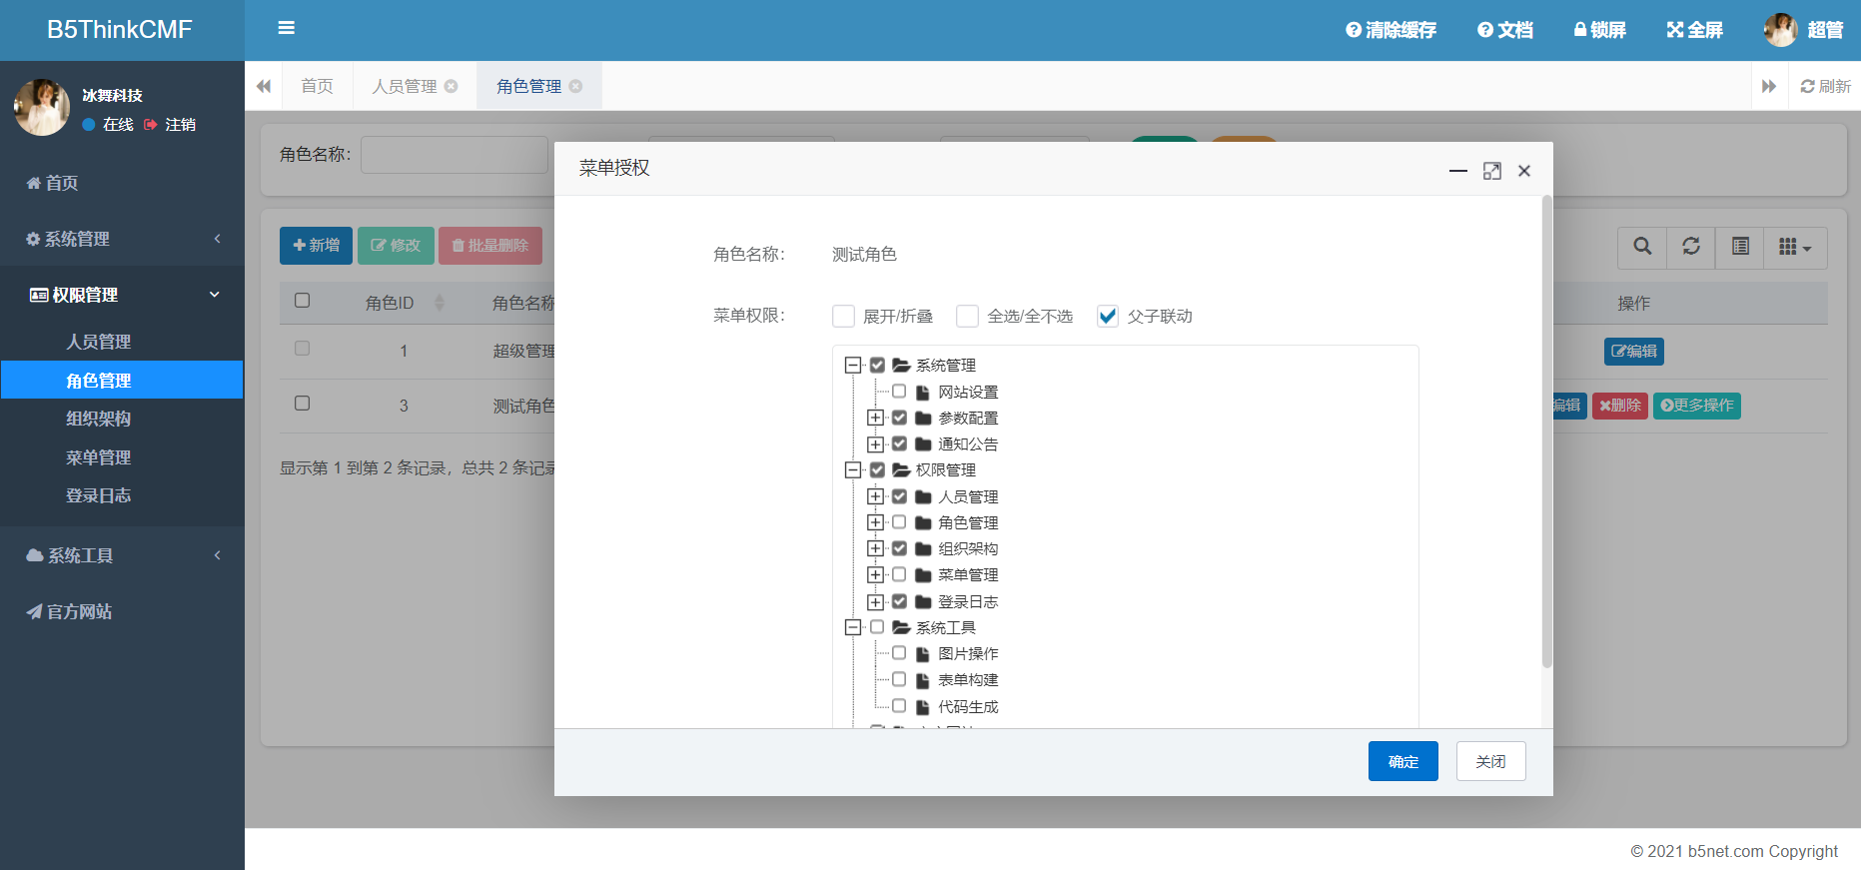The image size is (1861, 870).
Task: Collapse 权限管理 sidebar menu
Action: point(122,295)
